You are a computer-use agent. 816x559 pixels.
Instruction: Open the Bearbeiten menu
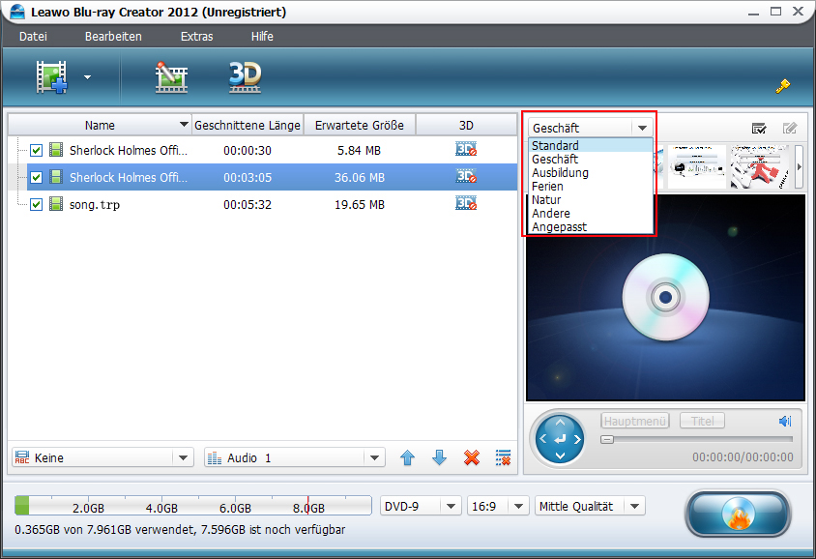113,37
